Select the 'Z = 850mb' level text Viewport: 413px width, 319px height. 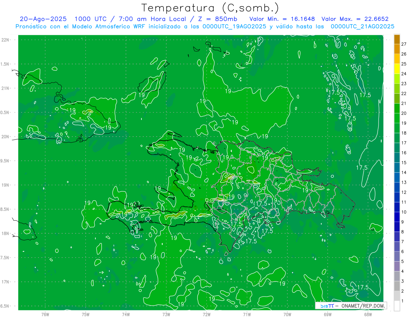[x=216, y=19]
